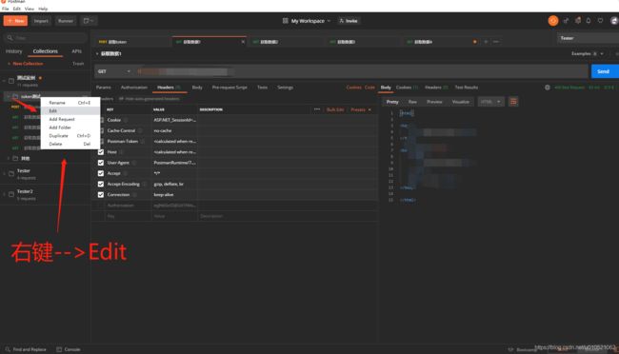Open new window icon beside Runner
This screenshot has width=619, height=354.
(x=88, y=21)
